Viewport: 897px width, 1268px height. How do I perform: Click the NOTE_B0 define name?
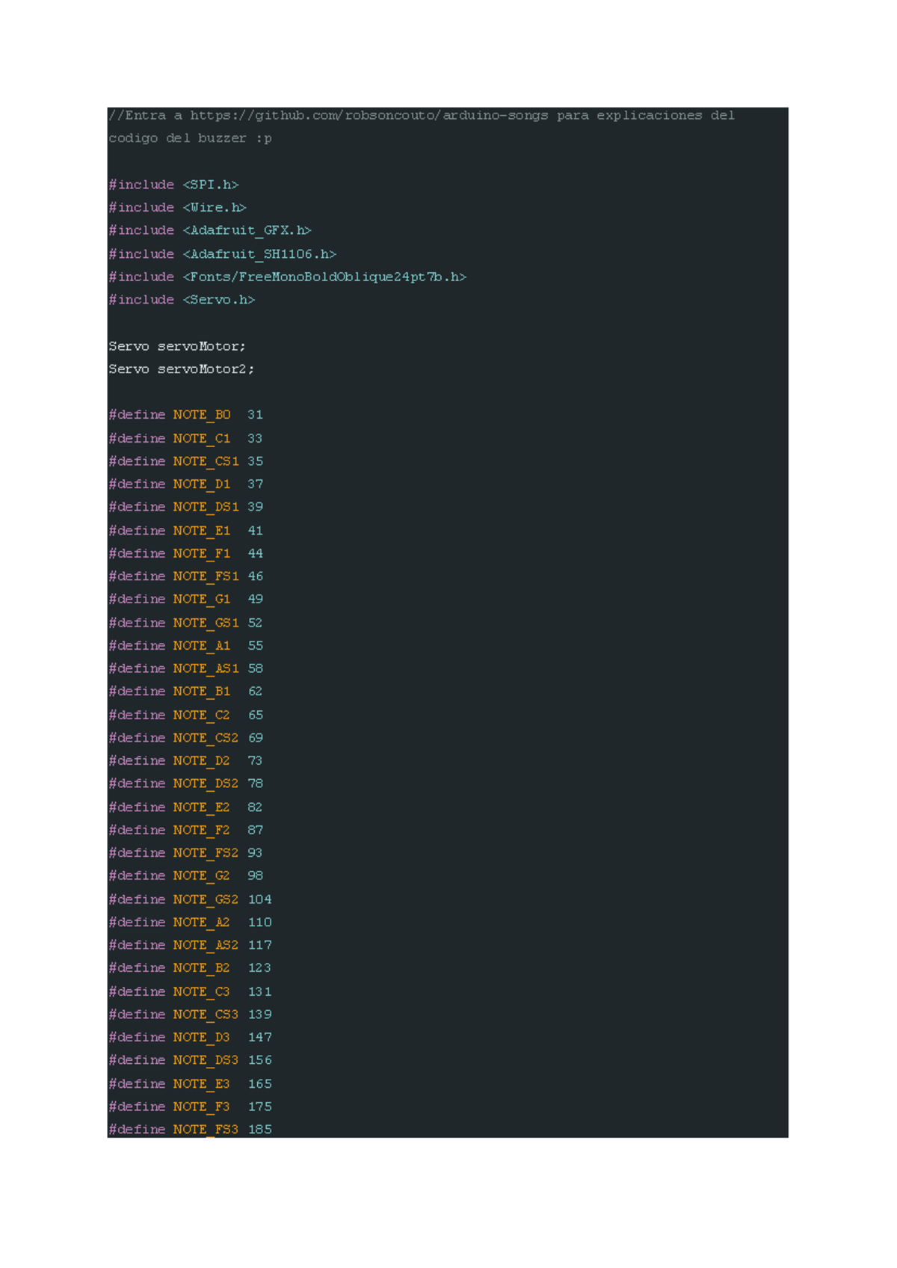[202, 415]
